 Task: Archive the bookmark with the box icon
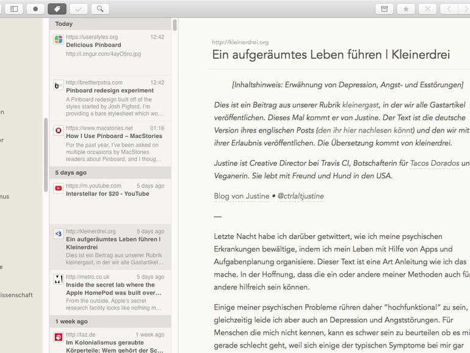[385, 9]
